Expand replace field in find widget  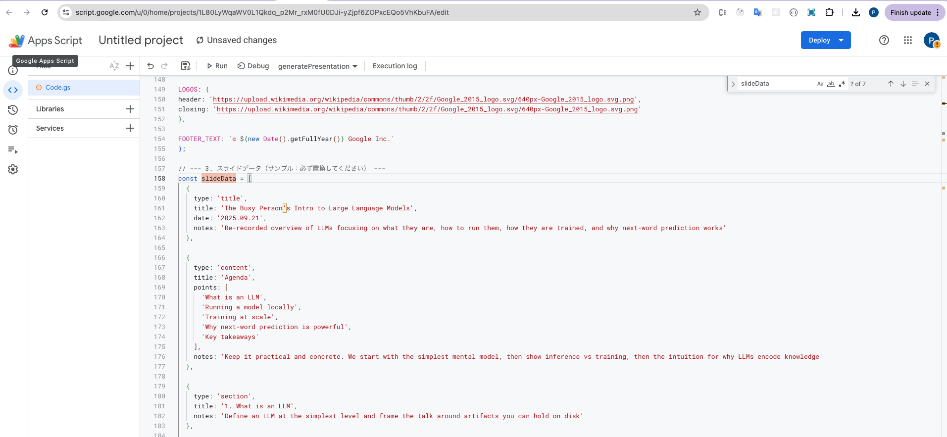click(x=733, y=84)
